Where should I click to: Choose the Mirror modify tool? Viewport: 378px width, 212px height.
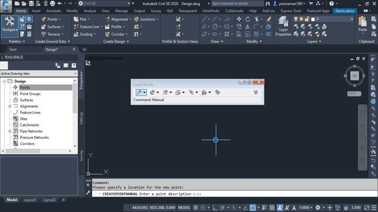(248, 26)
